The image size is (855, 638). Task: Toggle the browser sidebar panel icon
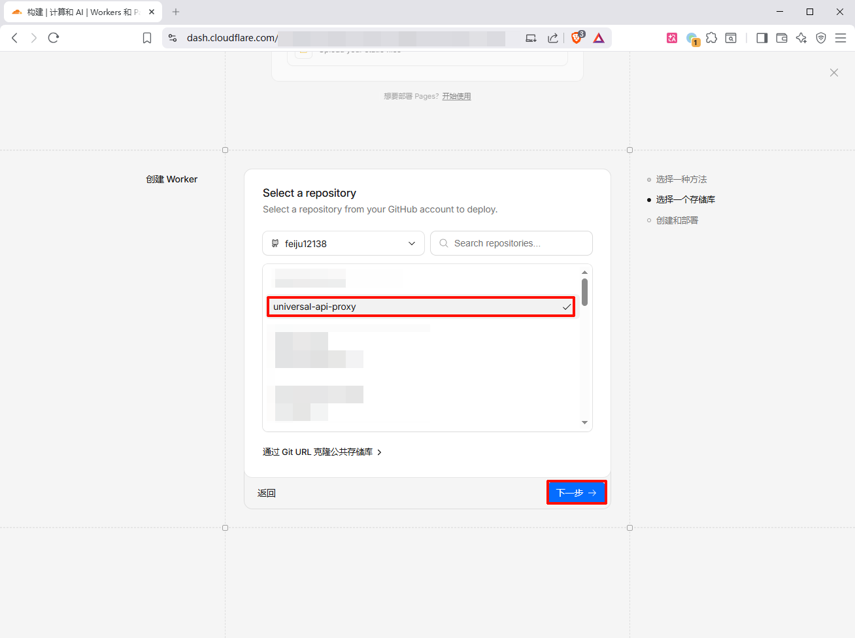click(x=762, y=38)
